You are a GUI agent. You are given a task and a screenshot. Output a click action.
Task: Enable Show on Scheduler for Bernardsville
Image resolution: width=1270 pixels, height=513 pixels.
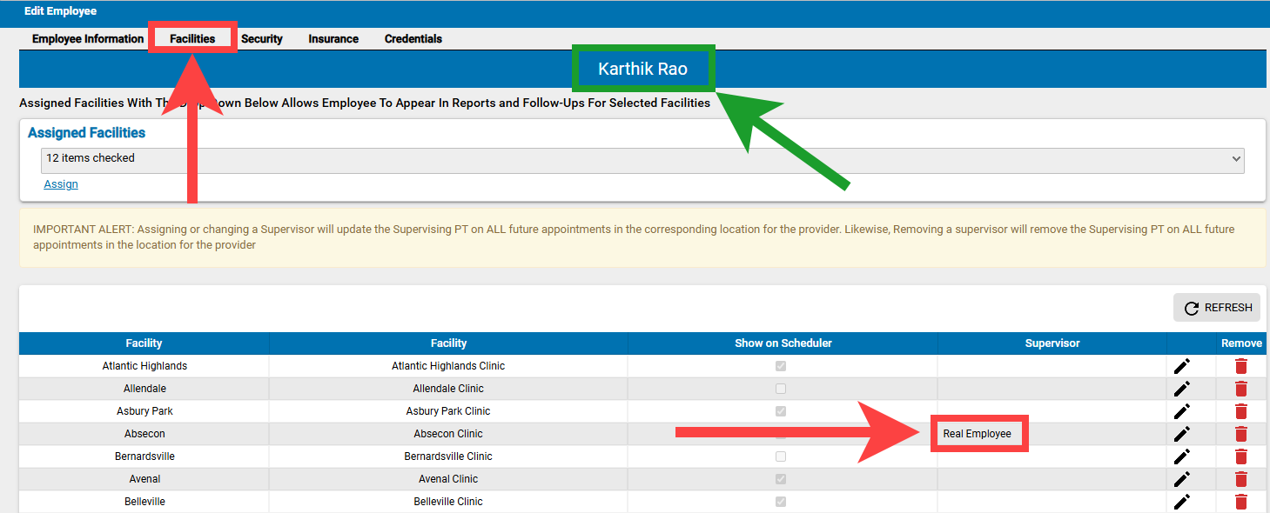pyautogui.click(x=781, y=456)
